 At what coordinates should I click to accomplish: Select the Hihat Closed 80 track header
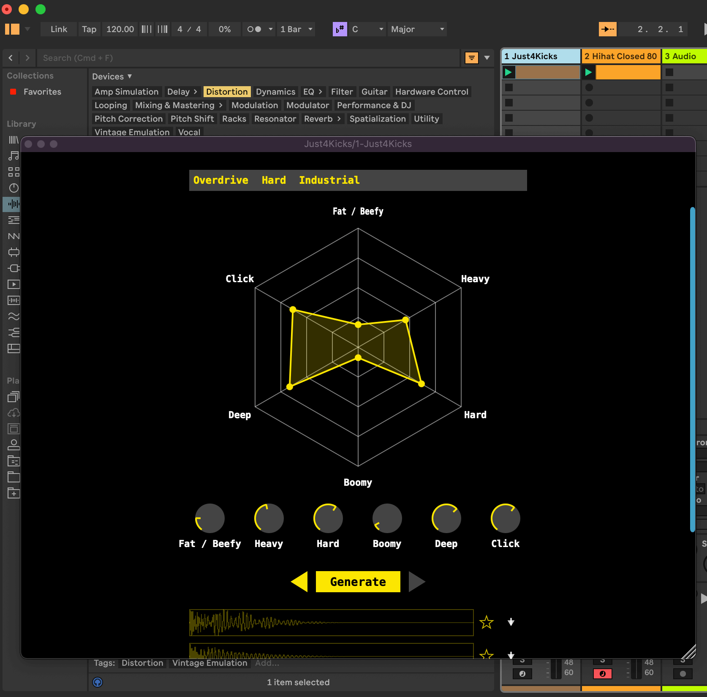(621, 56)
